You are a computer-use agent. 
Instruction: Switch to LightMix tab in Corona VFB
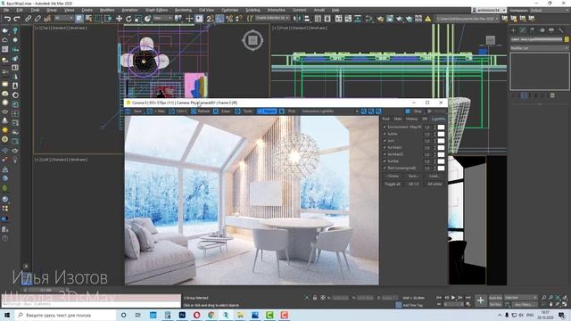tap(438, 119)
